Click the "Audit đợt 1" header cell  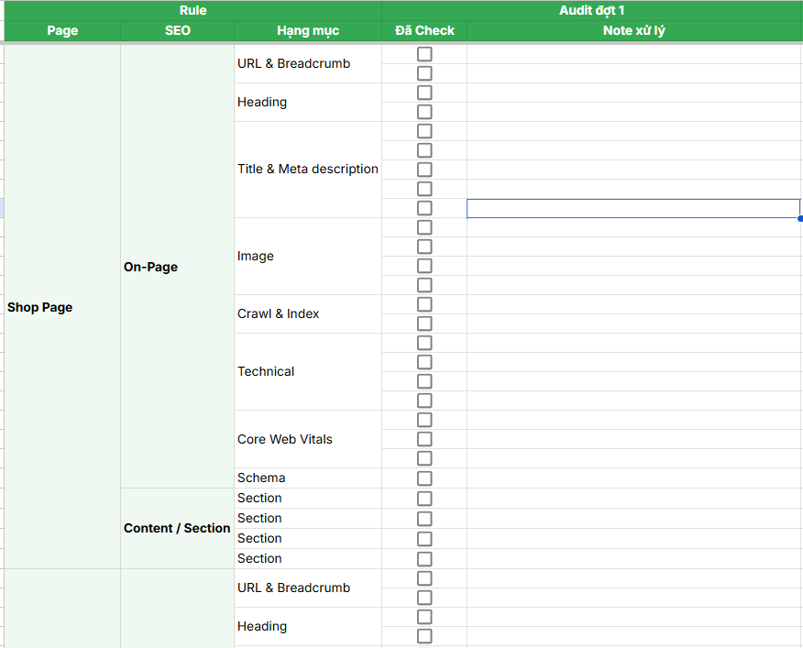click(591, 10)
